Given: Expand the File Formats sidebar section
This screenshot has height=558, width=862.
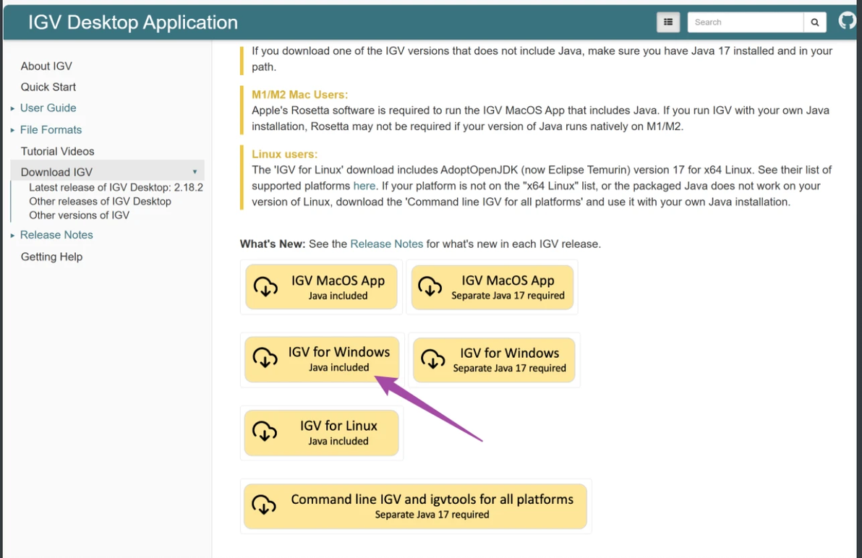Looking at the screenshot, I should click(x=13, y=130).
